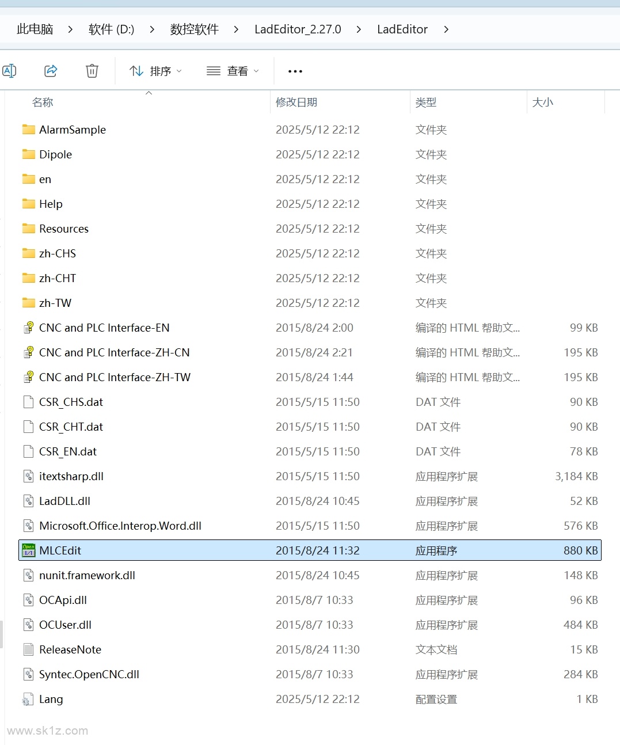Click the LadDLL.dll file icon

(x=28, y=501)
